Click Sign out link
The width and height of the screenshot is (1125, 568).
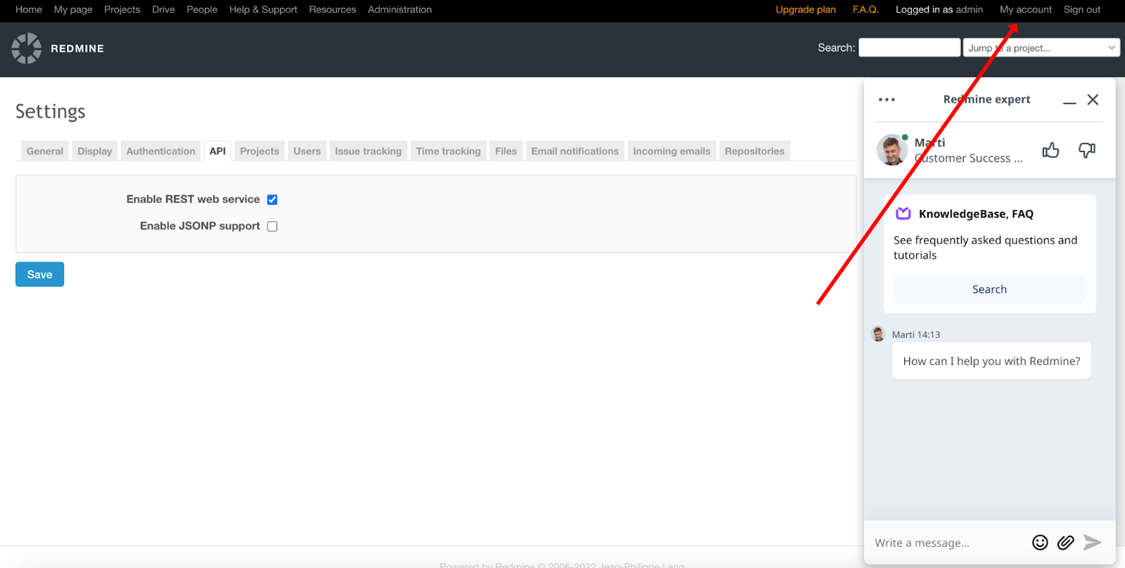coord(1082,9)
